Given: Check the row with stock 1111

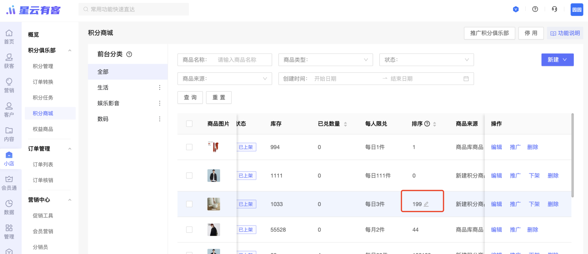Looking at the screenshot, I should [189, 176].
